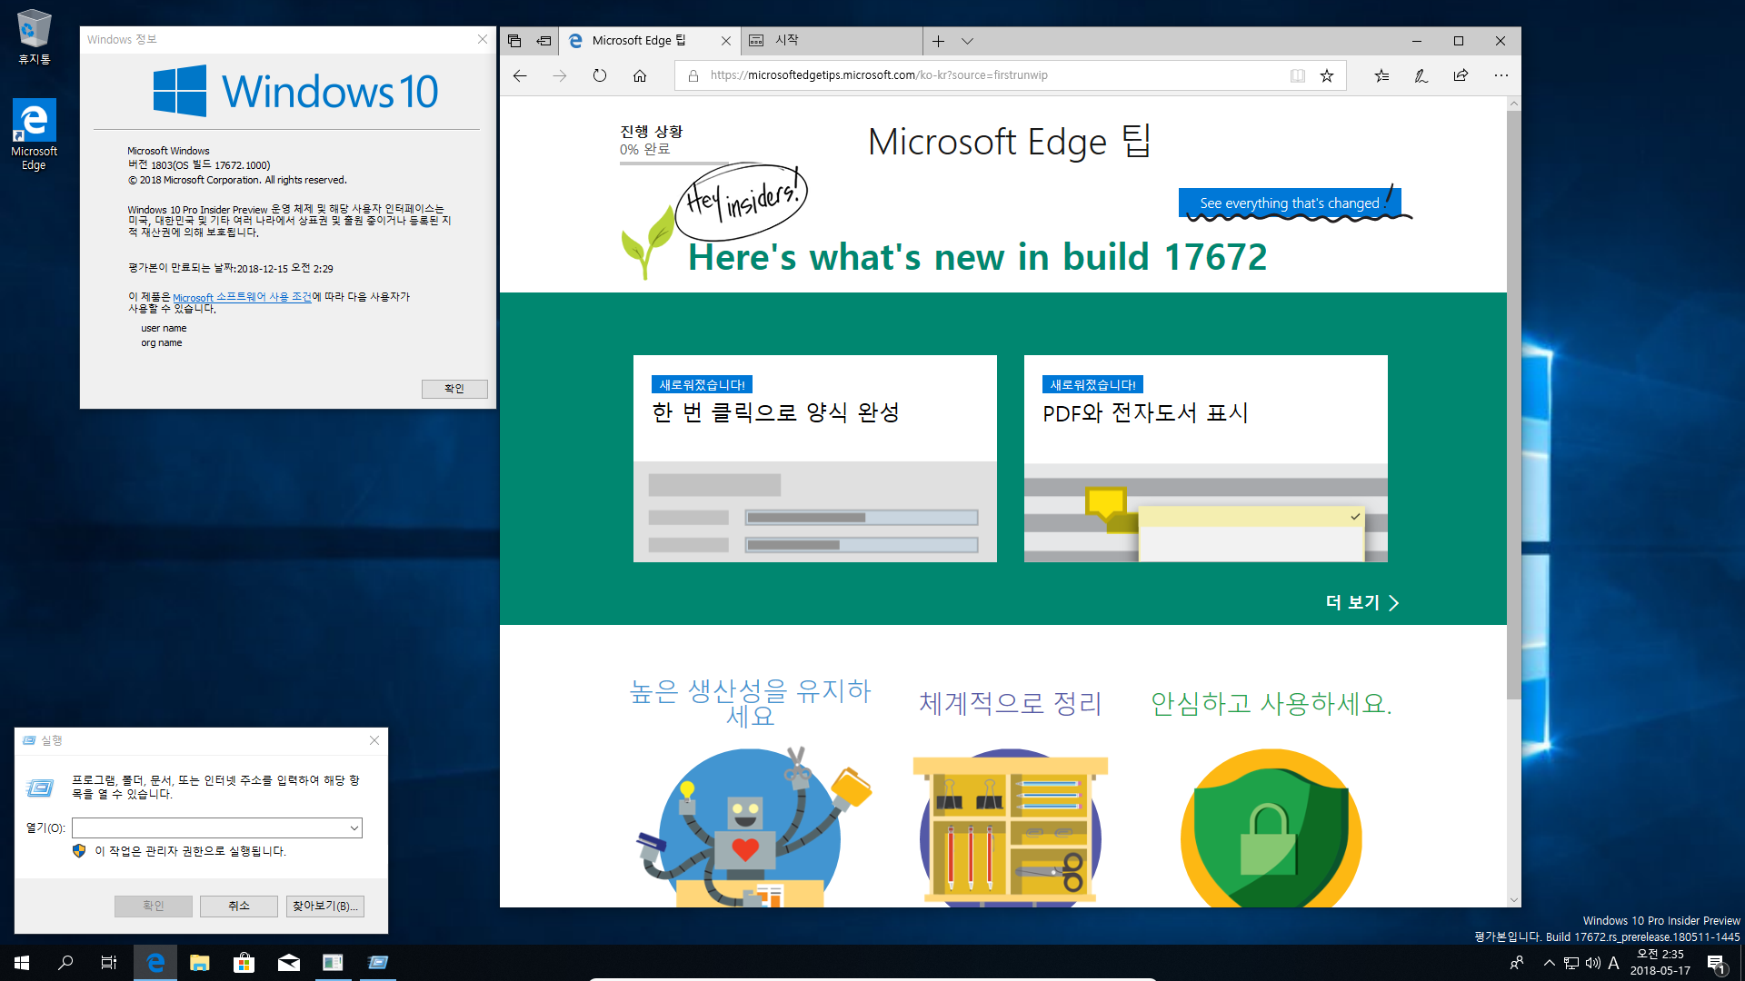Click the green shield lock illustration
This screenshot has width=1745, height=981.
[x=1271, y=827]
